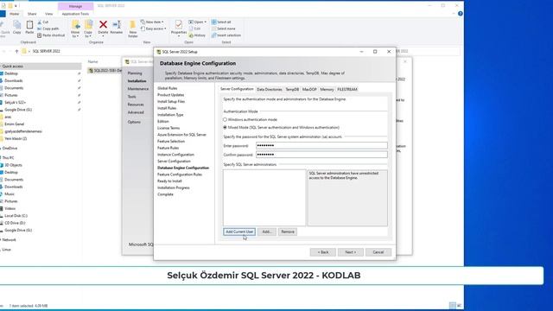
Task: Click the Enter password field
Action: (321, 145)
